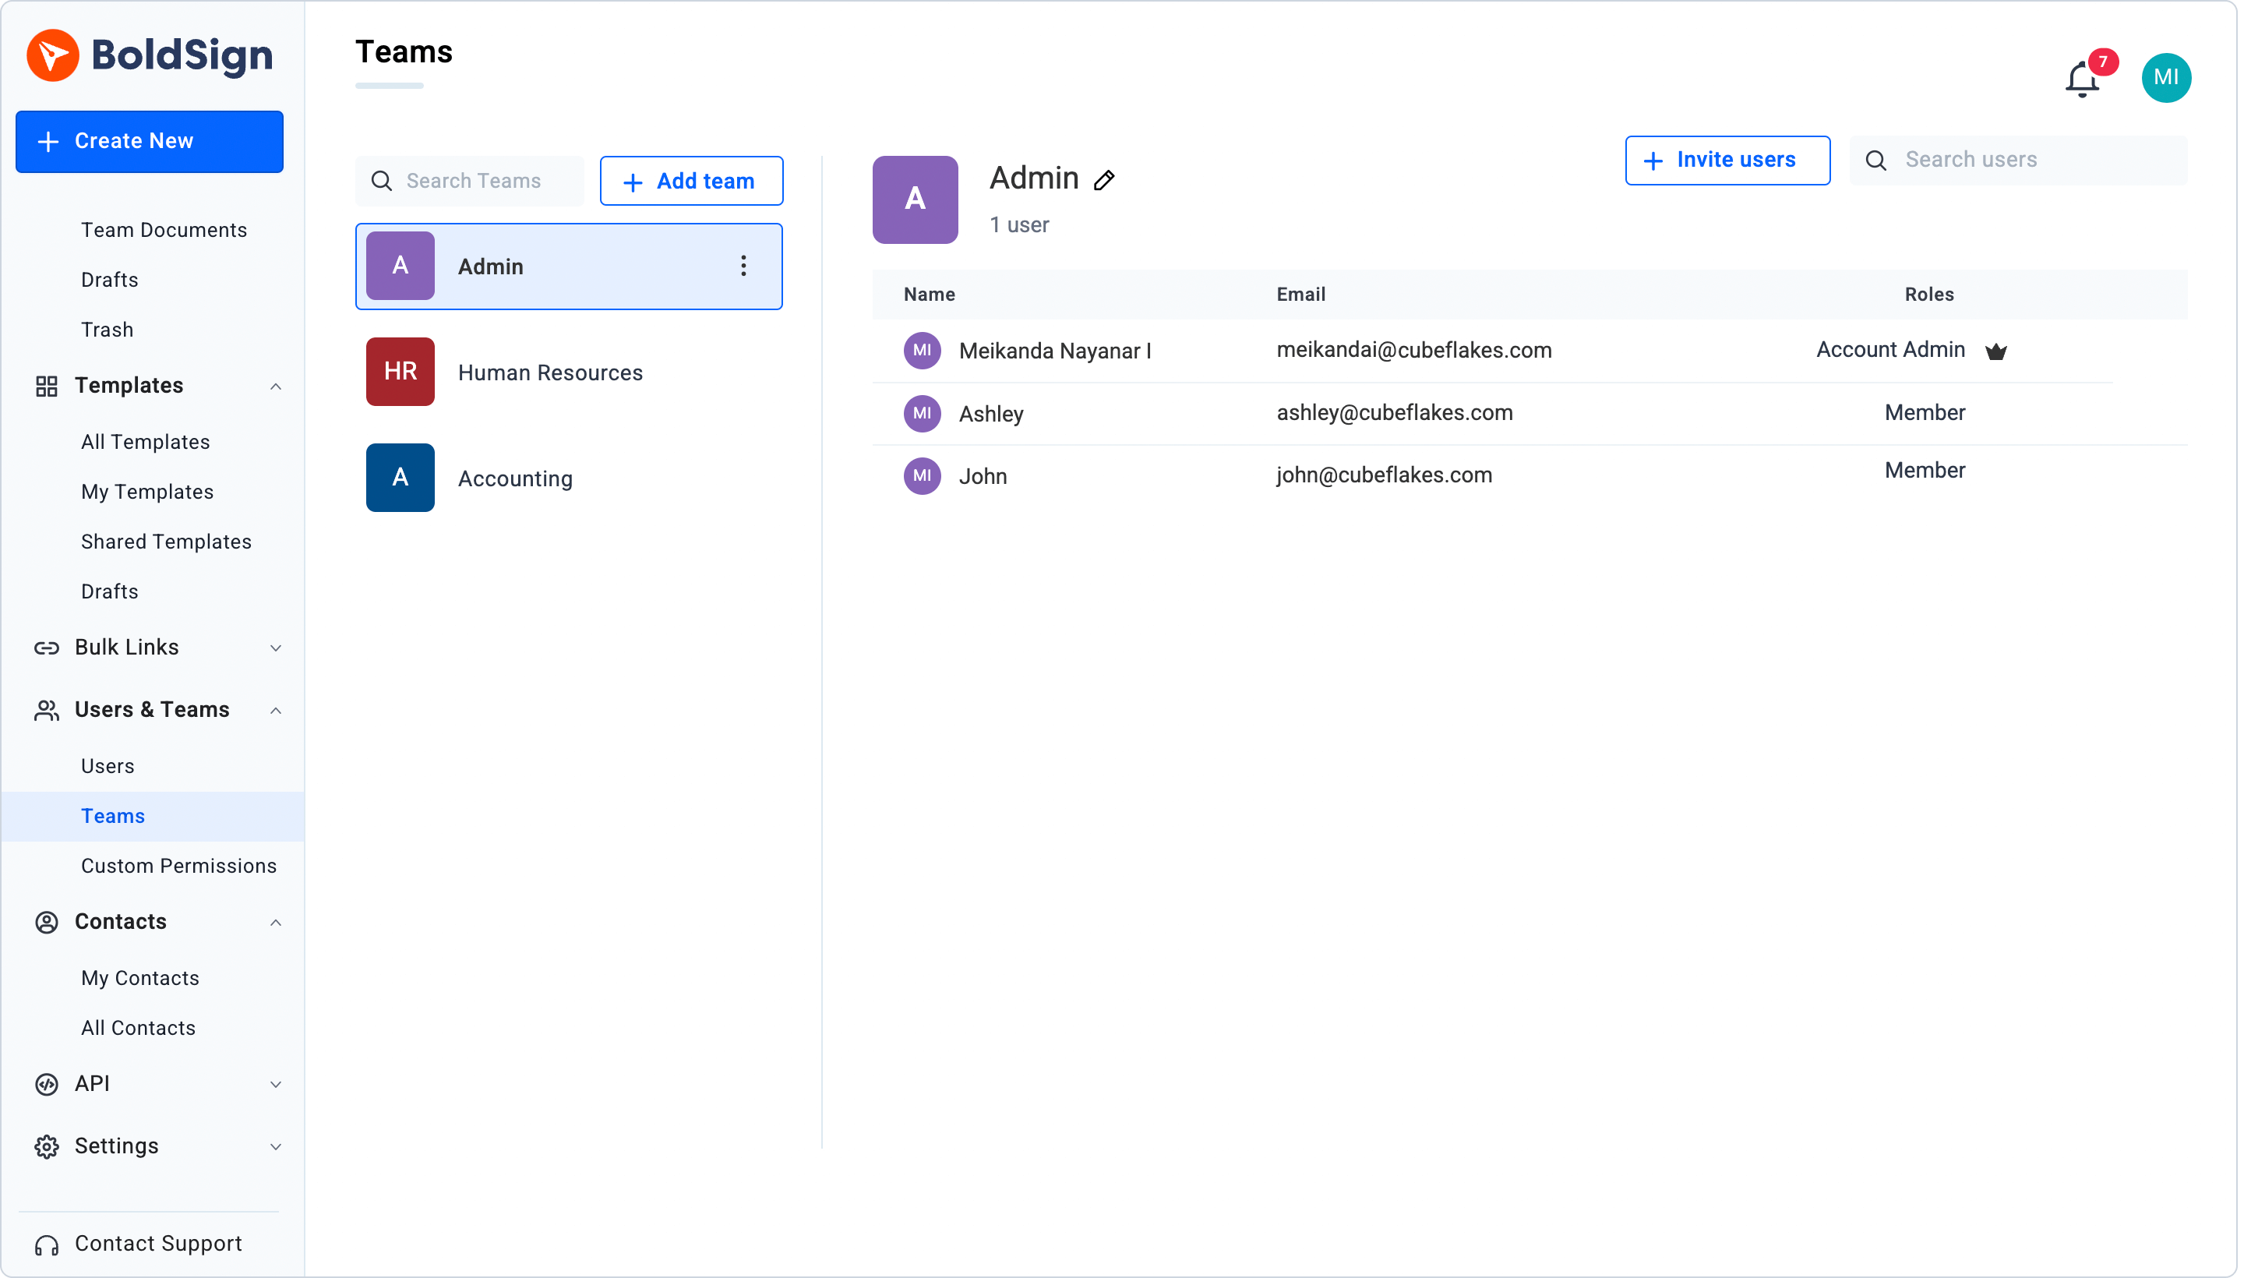Select Teams in the sidebar
Image resolution: width=2244 pixels, height=1278 pixels.
coord(153,818)
